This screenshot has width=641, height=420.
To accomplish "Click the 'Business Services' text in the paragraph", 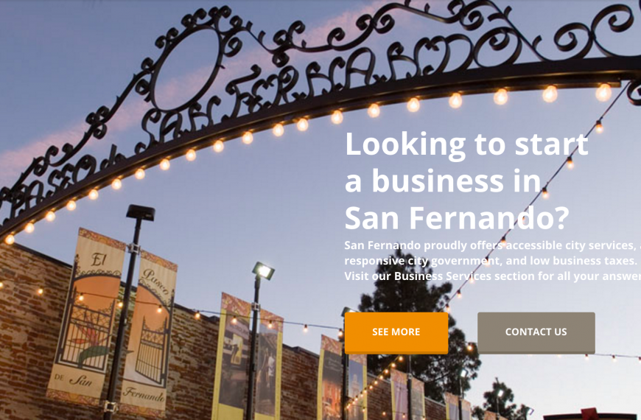I will (443, 276).
